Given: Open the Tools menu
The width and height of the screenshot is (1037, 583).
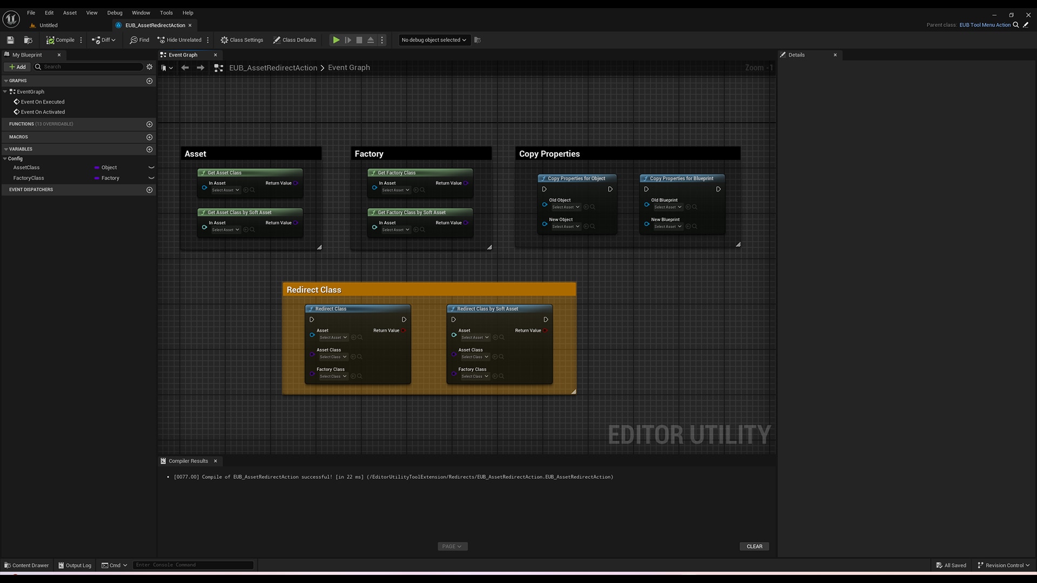Looking at the screenshot, I should (x=166, y=12).
